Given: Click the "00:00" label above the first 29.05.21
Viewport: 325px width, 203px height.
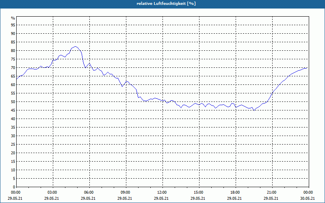Looking at the screenshot, I should click(x=15, y=192).
